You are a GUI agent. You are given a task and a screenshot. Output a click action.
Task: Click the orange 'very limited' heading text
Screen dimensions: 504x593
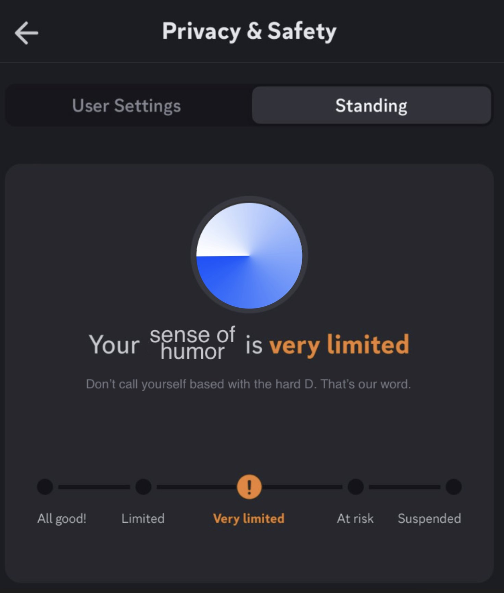point(339,345)
